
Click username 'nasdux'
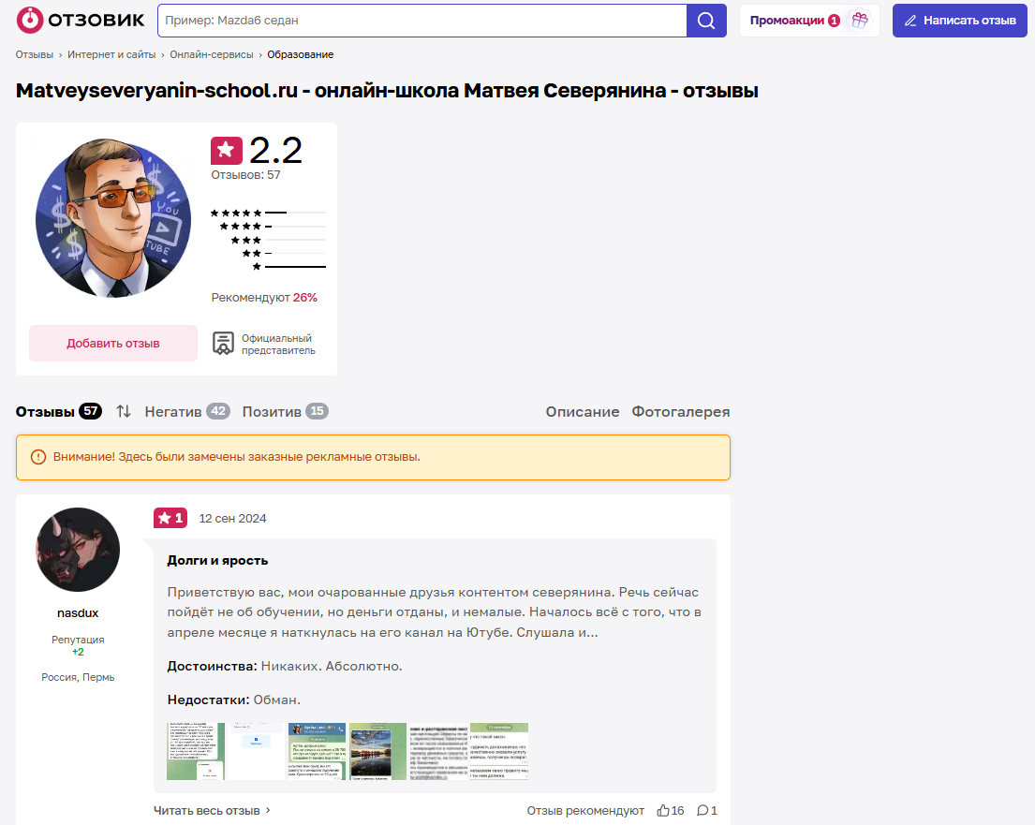[78, 613]
